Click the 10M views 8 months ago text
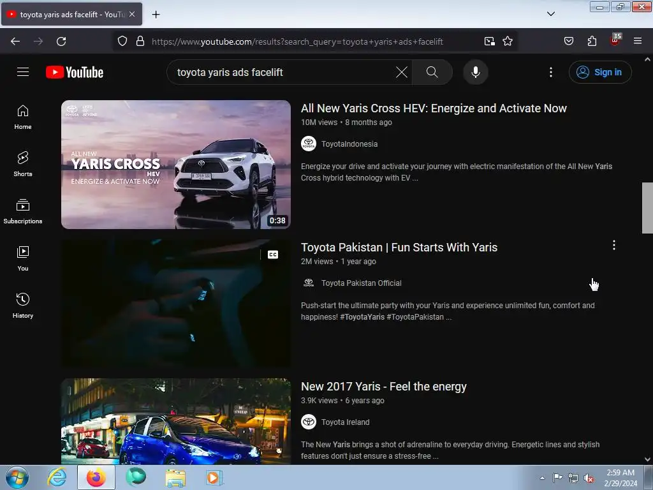Viewport: 653px width, 490px height. pos(346,122)
